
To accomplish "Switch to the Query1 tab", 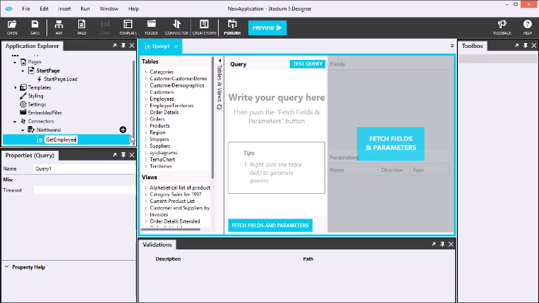I will [x=161, y=47].
